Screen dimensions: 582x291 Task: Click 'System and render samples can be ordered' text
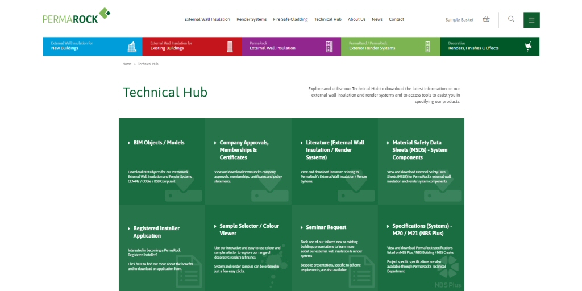point(247,269)
